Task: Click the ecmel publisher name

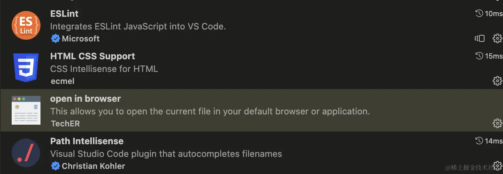Action: pyautogui.click(x=62, y=81)
